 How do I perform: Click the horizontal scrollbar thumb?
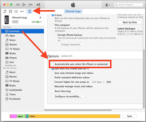(x=78, y=110)
